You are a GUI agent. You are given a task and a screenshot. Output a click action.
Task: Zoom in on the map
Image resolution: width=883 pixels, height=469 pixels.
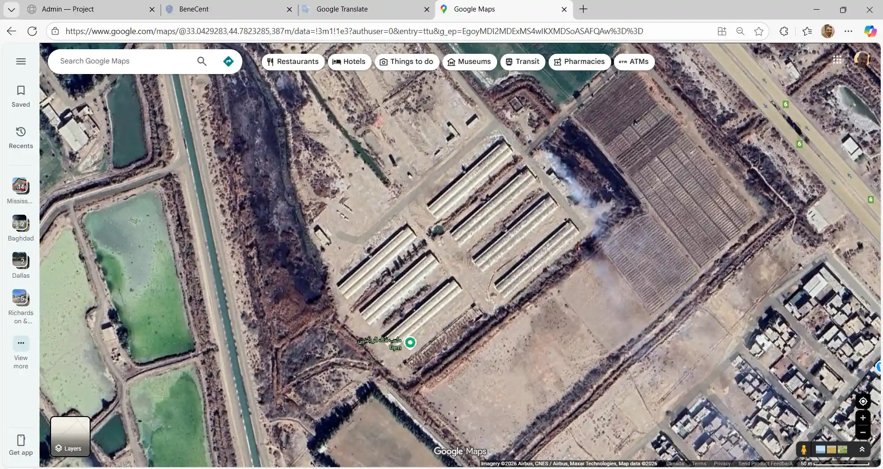(x=863, y=418)
